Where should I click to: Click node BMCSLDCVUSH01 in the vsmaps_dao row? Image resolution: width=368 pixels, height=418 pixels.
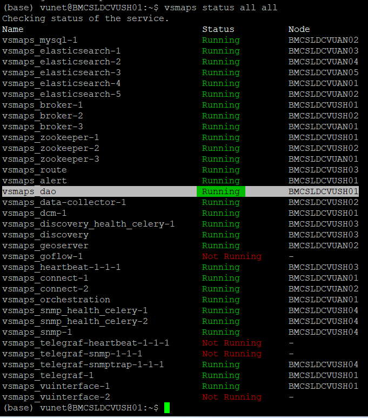point(323,191)
